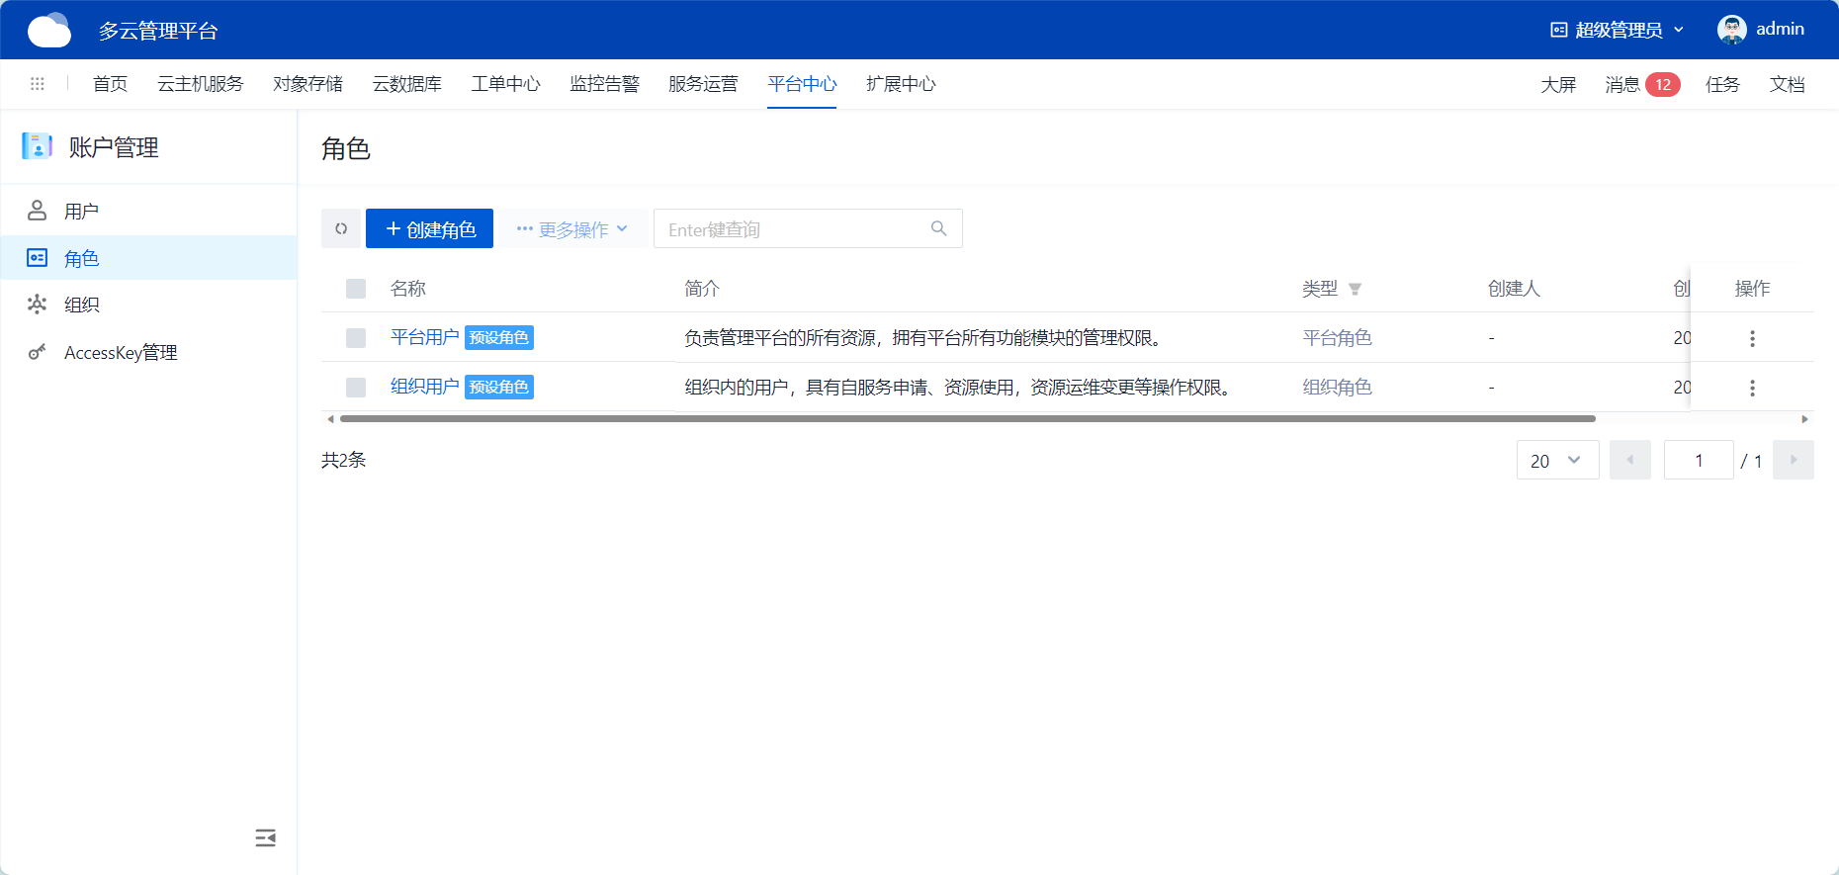1839x875 pixels.
Task: Click the horizontal table scrollbar
Action: (967, 419)
